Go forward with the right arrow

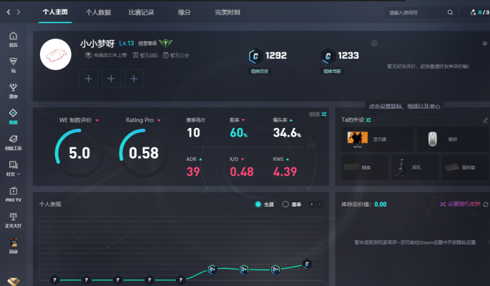tap(19, 12)
